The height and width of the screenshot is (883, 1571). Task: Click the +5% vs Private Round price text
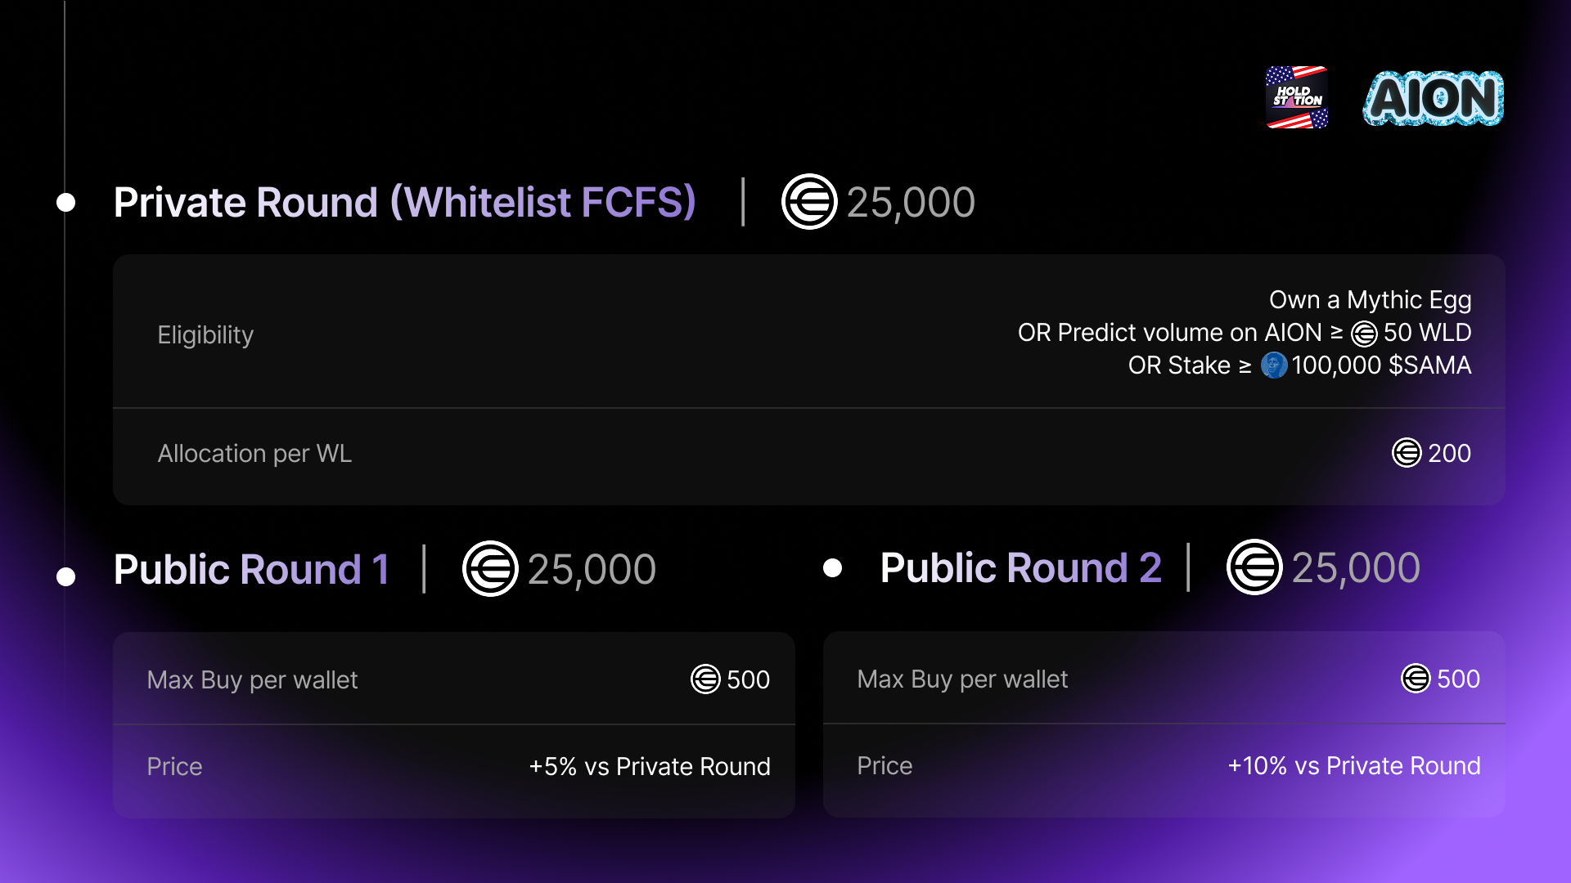coord(650,766)
